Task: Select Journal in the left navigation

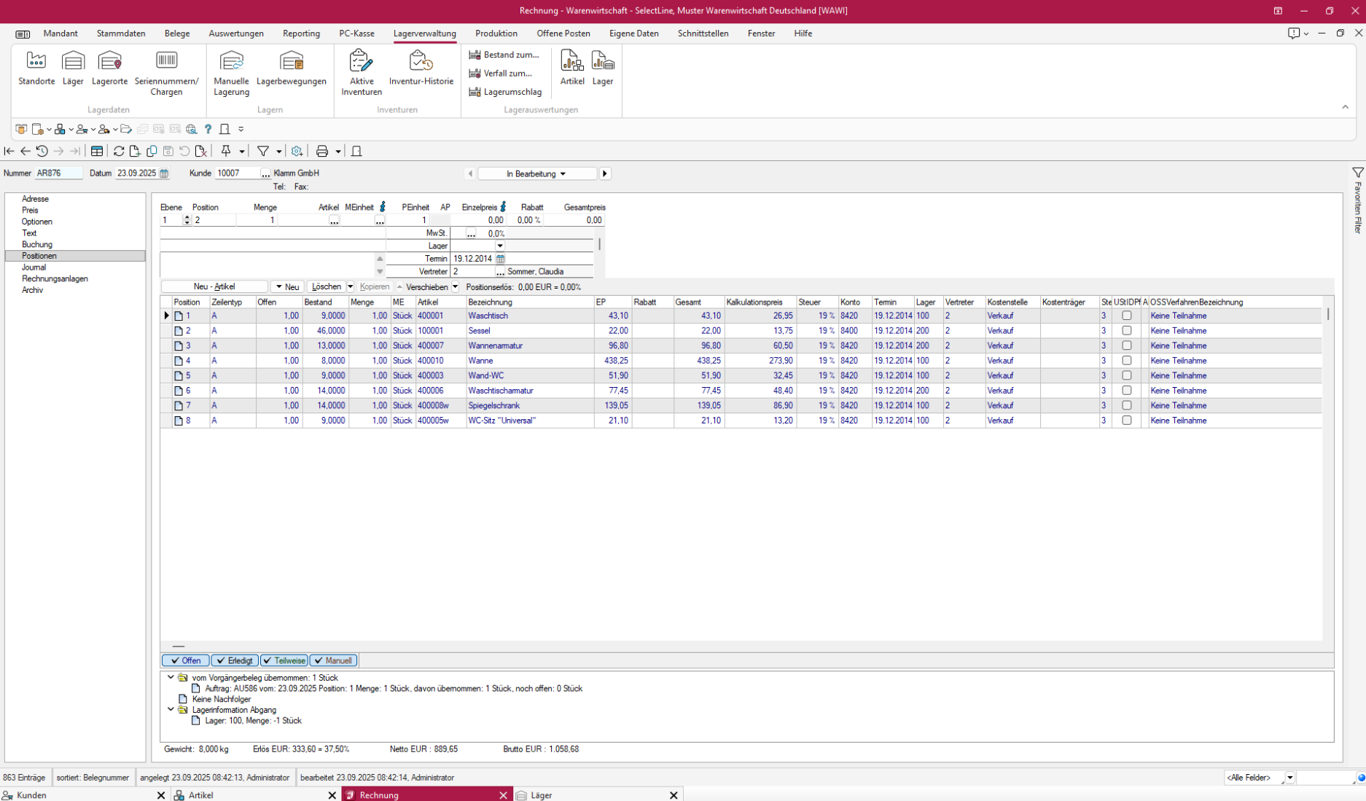Action: (x=34, y=267)
